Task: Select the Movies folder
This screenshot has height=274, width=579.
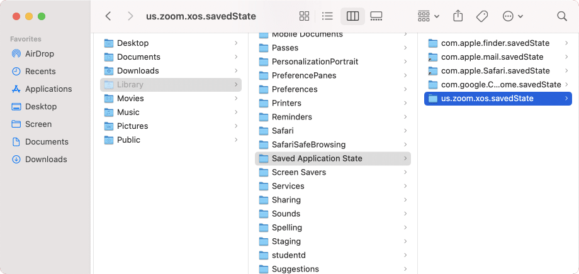Action: tap(171, 99)
